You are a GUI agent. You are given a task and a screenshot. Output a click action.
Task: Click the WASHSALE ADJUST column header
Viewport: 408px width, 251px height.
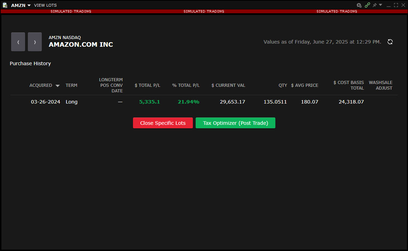(x=381, y=85)
